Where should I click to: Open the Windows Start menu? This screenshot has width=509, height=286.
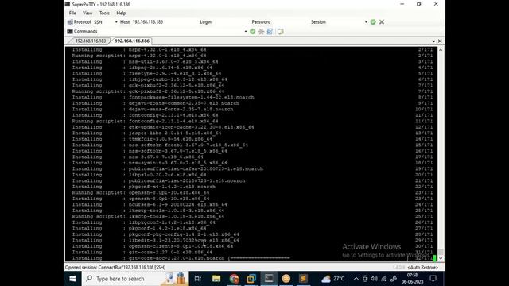[x=72, y=279]
